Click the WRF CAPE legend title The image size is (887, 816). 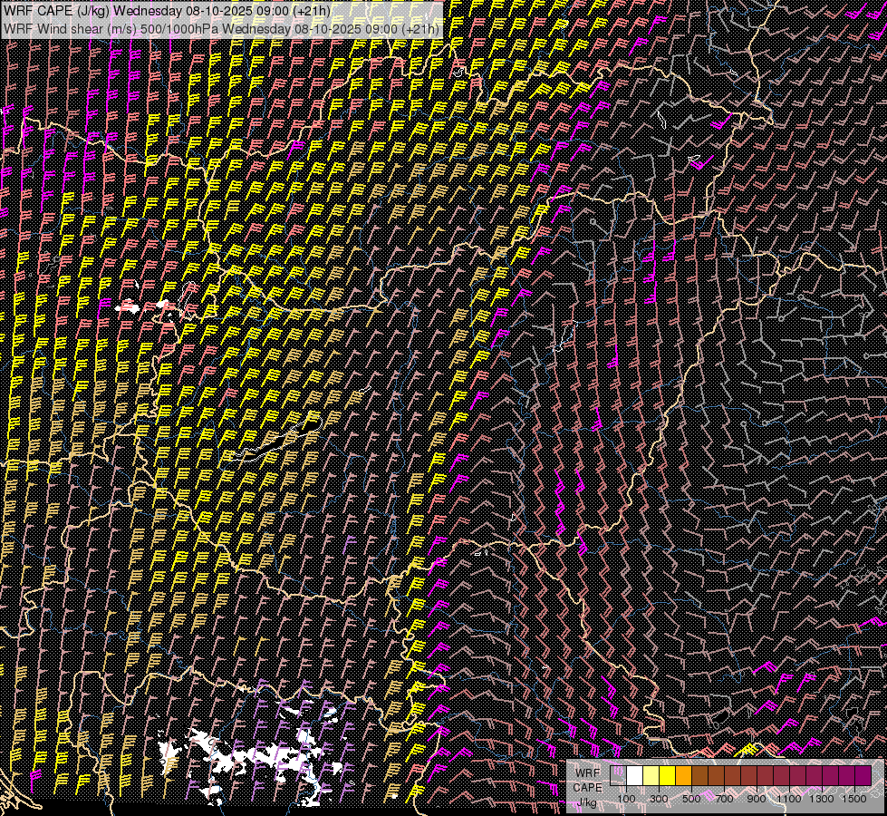(x=588, y=780)
